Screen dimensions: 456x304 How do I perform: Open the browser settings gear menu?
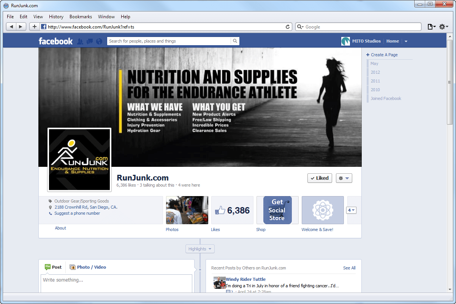click(443, 27)
